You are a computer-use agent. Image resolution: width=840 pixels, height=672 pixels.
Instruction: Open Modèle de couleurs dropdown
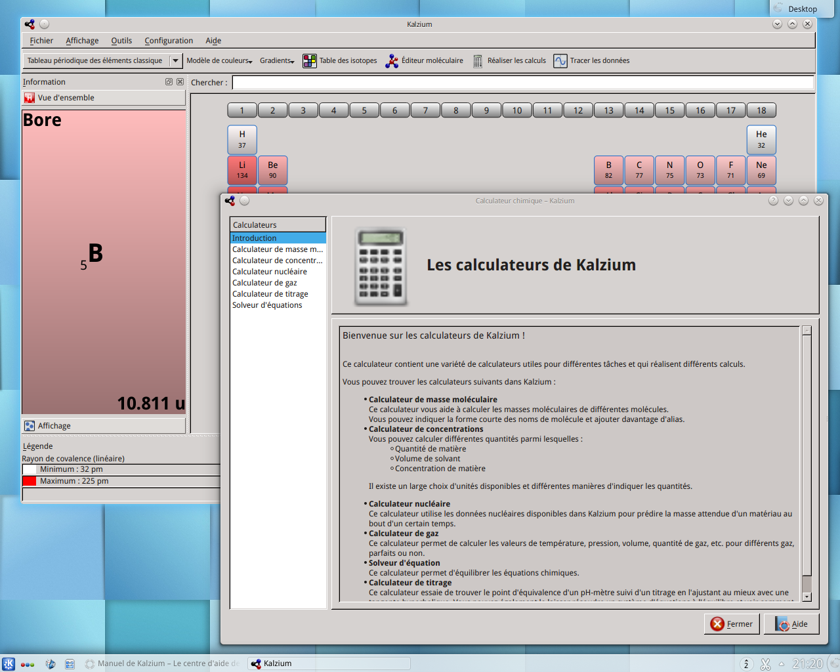[219, 60]
